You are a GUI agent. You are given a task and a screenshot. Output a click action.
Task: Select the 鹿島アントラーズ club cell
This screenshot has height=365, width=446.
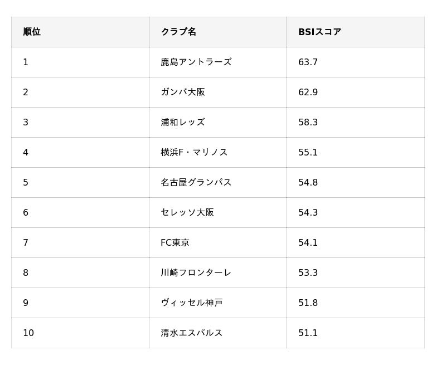coord(218,62)
